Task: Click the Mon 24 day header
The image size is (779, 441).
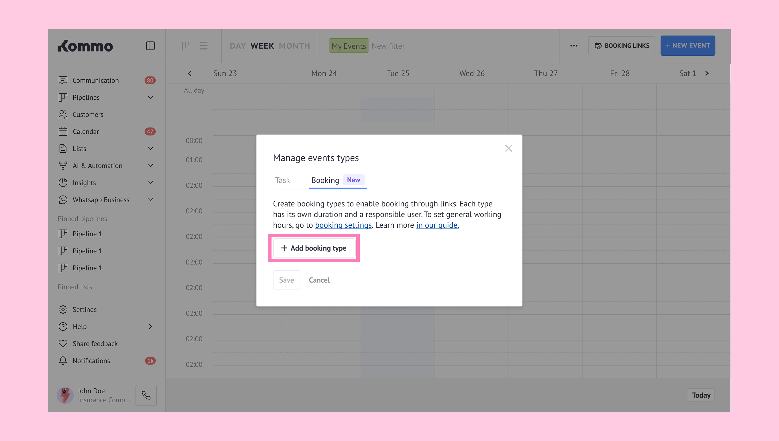Action: click(324, 73)
